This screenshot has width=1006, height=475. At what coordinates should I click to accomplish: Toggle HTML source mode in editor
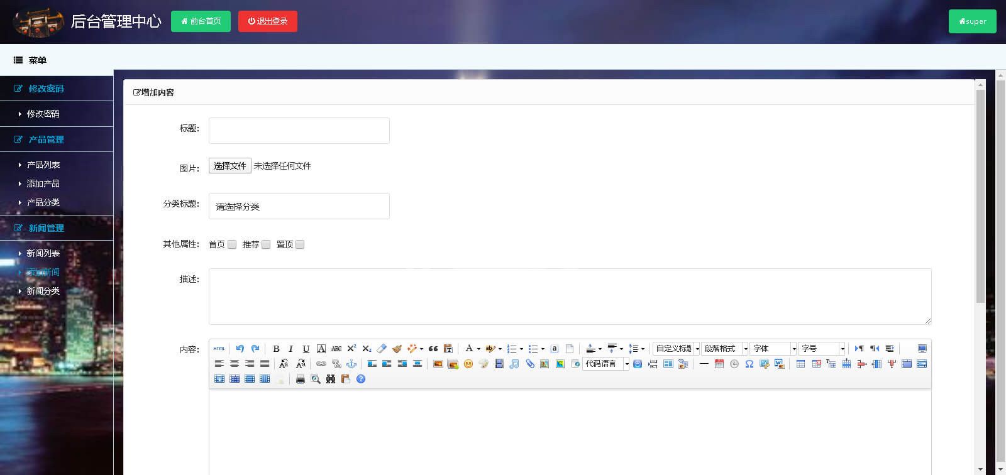pos(219,349)
